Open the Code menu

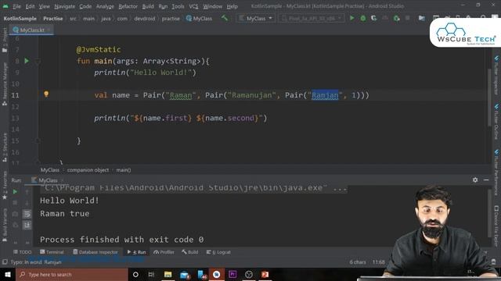(85, 6)
